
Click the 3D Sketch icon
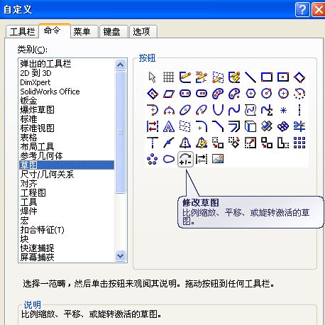pyautogui.click(x=202, y=77)
